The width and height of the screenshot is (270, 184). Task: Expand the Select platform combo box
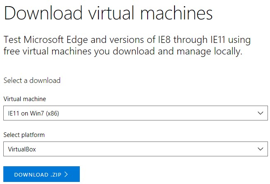135,149
